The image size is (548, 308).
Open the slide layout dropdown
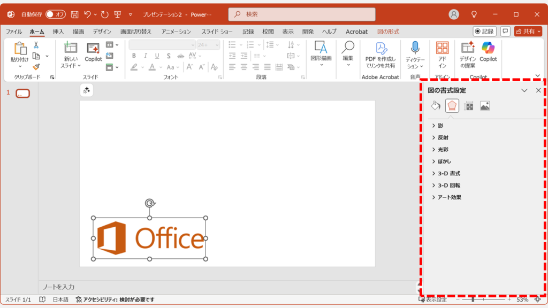(112, 45)
